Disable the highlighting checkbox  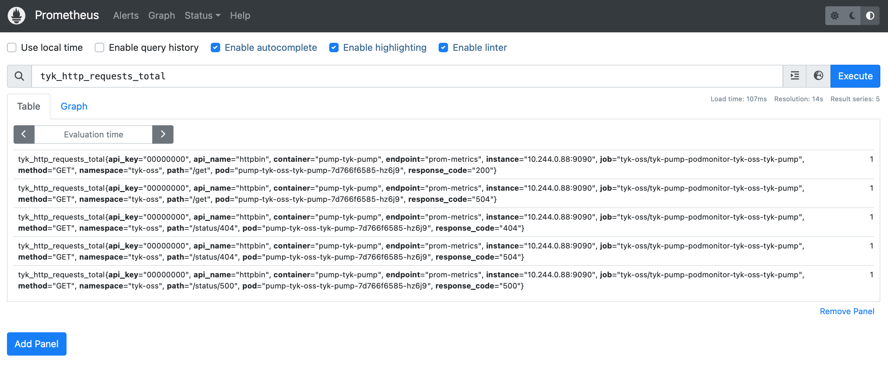334,48
